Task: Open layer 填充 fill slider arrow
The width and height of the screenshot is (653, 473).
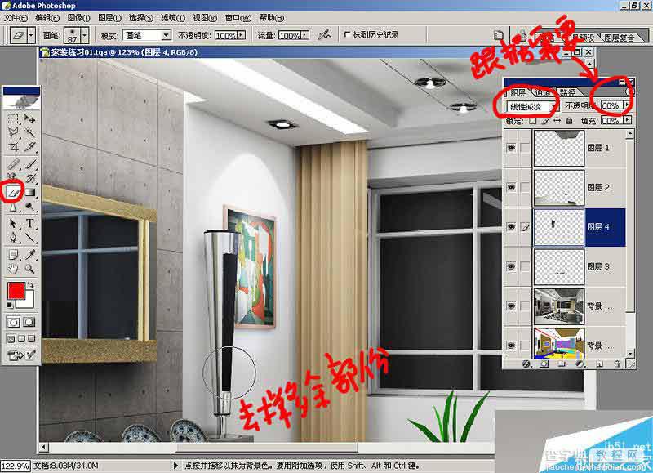Action: tap(627, 121)
